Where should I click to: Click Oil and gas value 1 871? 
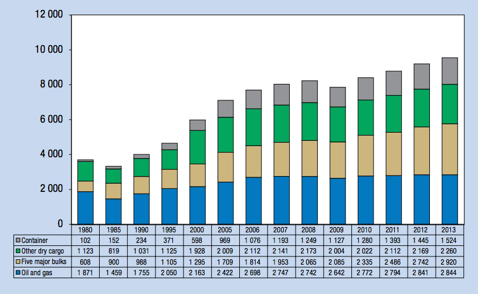(85, 273)
